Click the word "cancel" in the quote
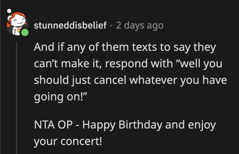The height and width of the screenshot is (154, 239). tap(110, 80)
